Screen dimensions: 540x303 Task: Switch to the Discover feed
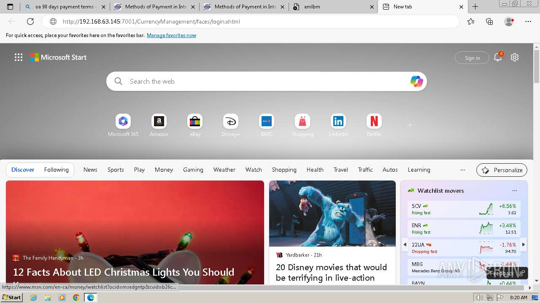[23, 170]
